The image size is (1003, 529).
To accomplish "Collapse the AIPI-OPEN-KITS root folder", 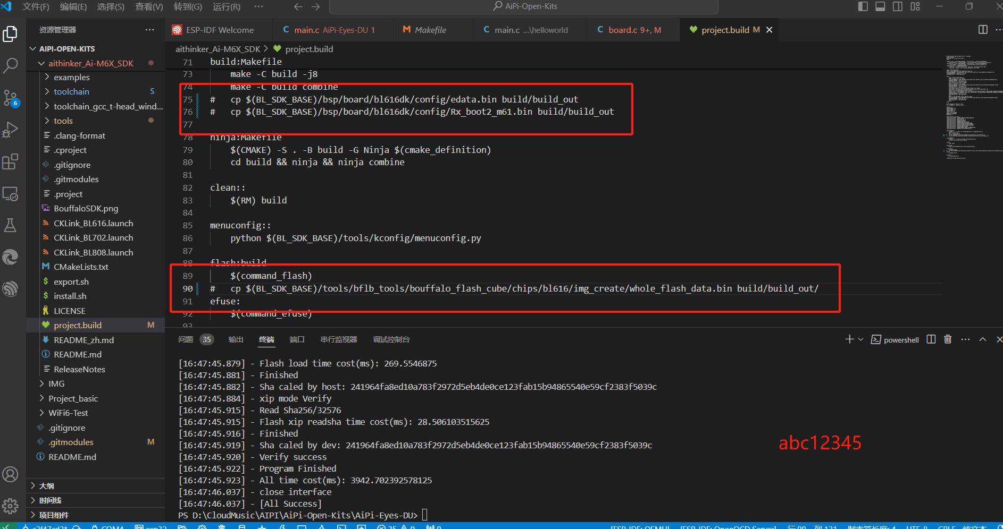I will (x=33, y=49).
